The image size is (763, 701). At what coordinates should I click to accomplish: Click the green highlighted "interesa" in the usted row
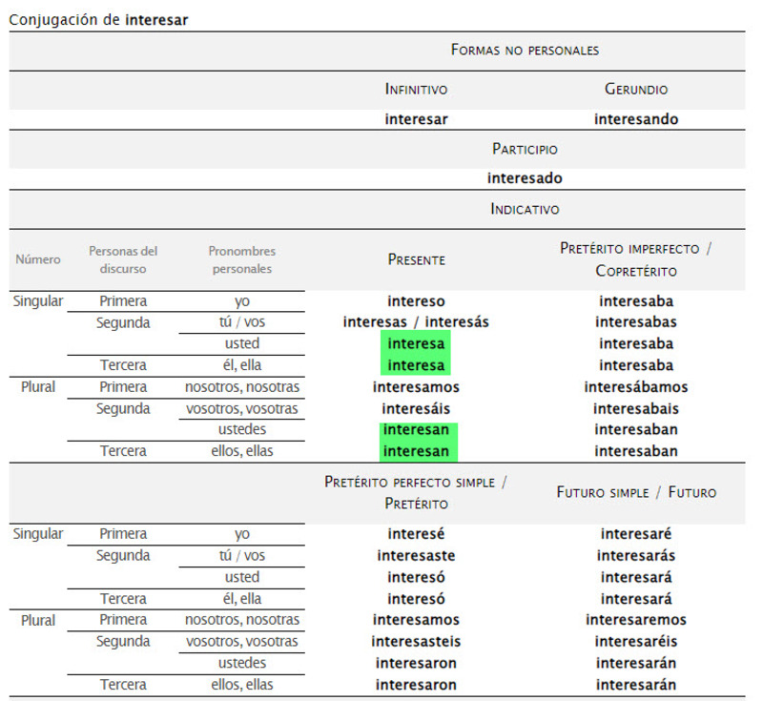416,343
